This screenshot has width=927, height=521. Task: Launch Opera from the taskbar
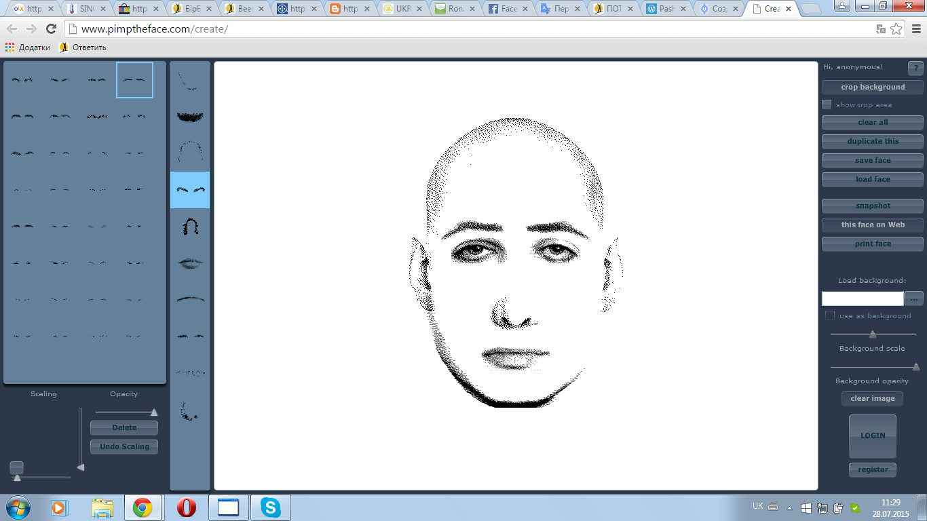point(186,507)
